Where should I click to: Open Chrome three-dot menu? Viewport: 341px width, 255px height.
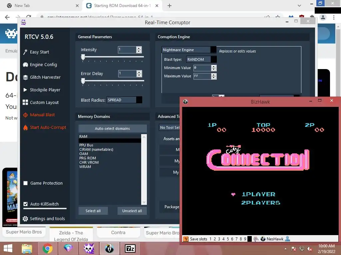(x=334, y=17)
